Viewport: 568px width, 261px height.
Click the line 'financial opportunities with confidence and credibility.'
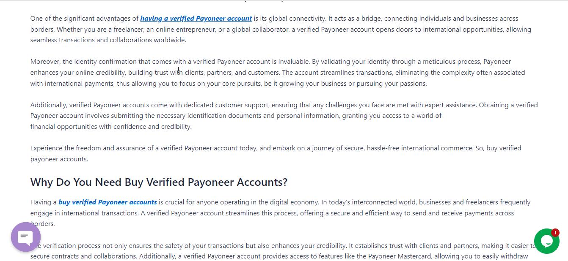(x=111, y=127)
